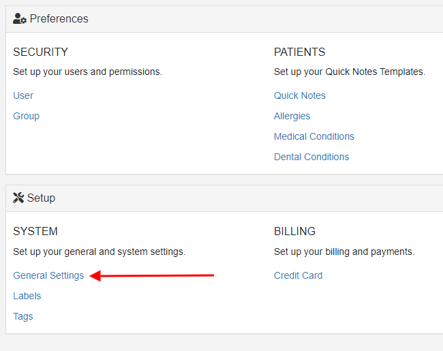The width and height of the screenshot is (443, 351).
Task: Select the Dental Conditions link
Action: click(311, 157)
